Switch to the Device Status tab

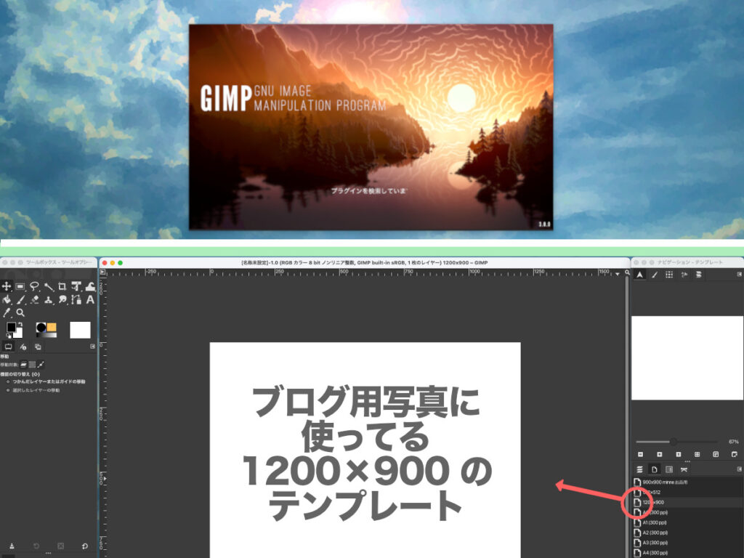point(23,347)
